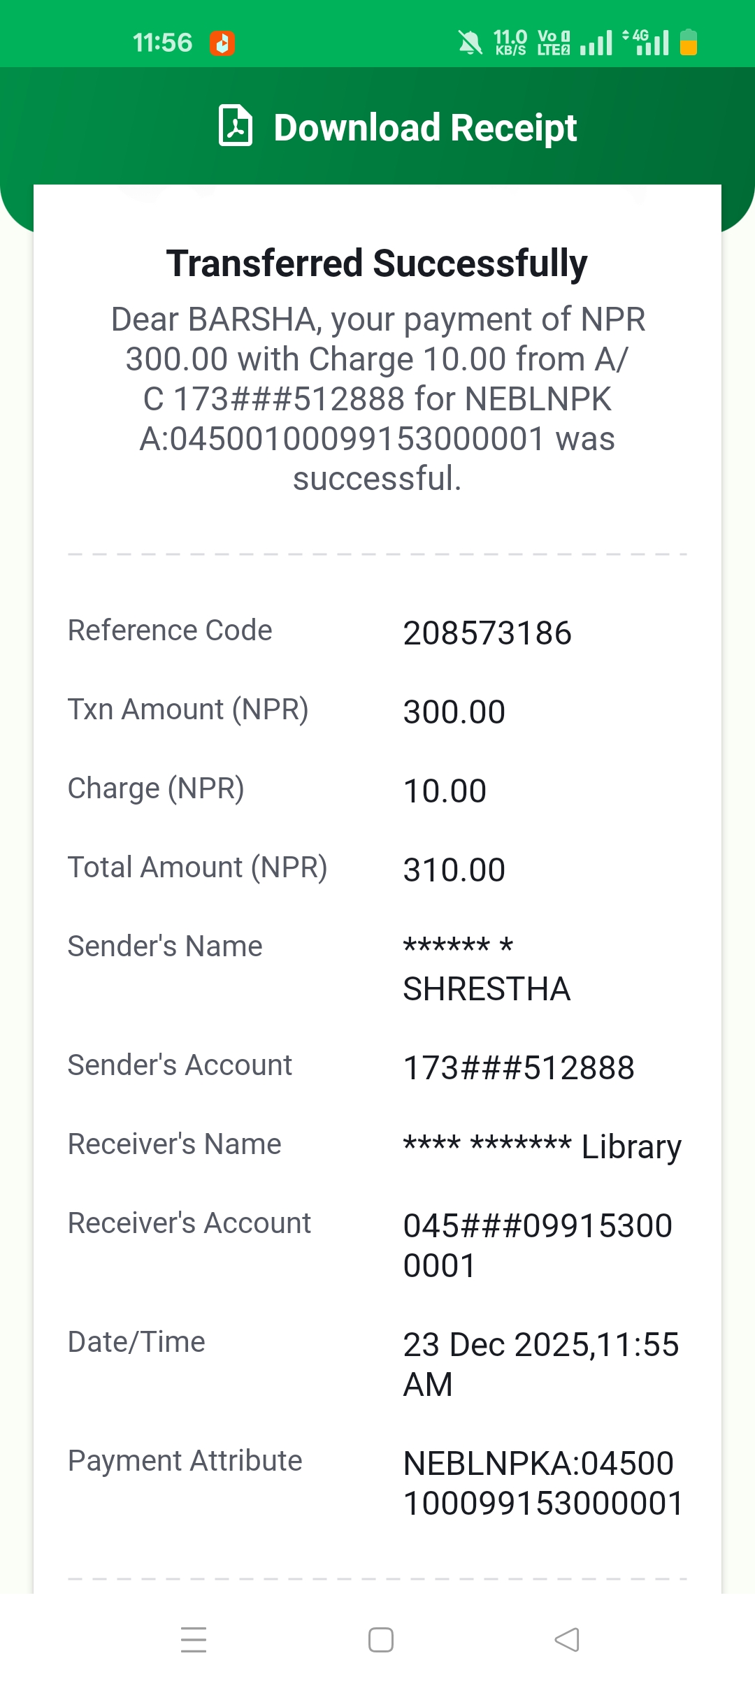
Task: Tap the Date/Time value 23 Dec 2025
Action: pos(540,1363)
